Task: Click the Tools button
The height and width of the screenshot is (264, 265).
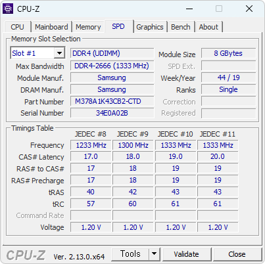Action: pos(130,254)
